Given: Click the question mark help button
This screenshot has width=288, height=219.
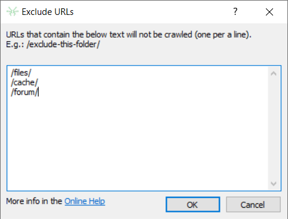Looking at the screenshot, I should point(235,11).
